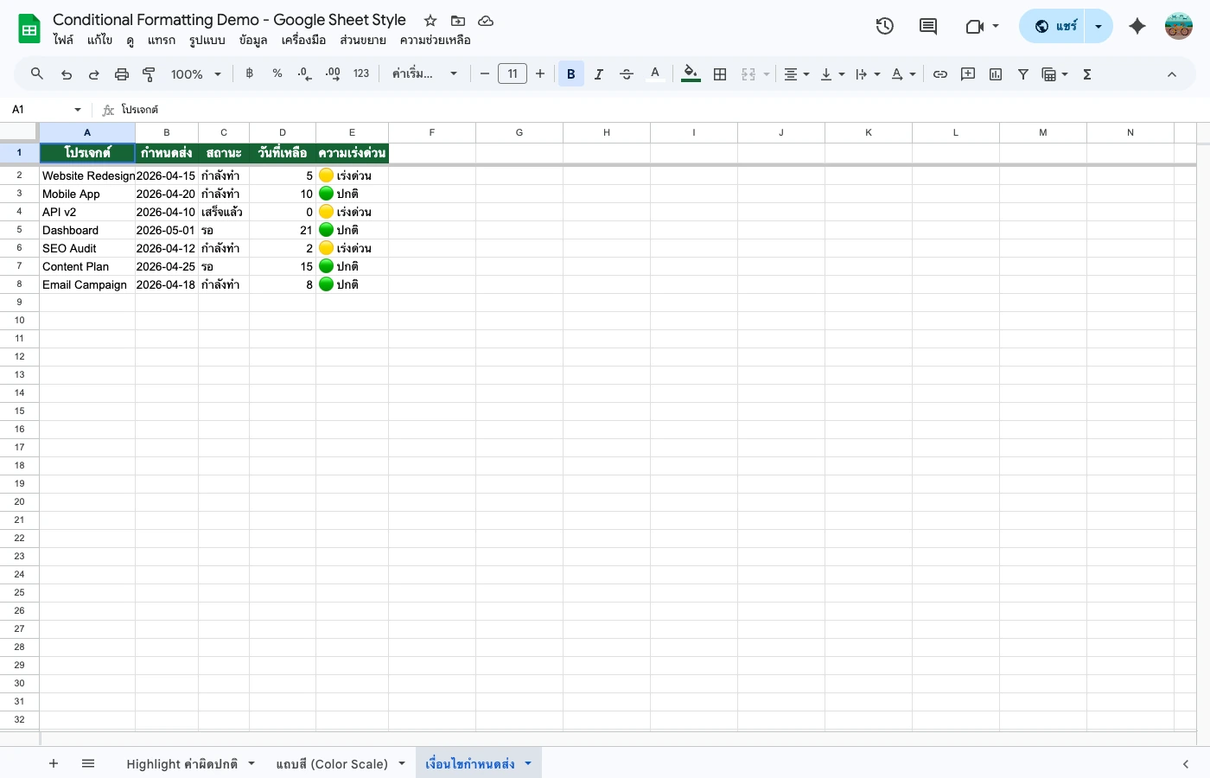Format values as Thai baht currency
This screenshot has width=1210, height=778.
(250, 73)
